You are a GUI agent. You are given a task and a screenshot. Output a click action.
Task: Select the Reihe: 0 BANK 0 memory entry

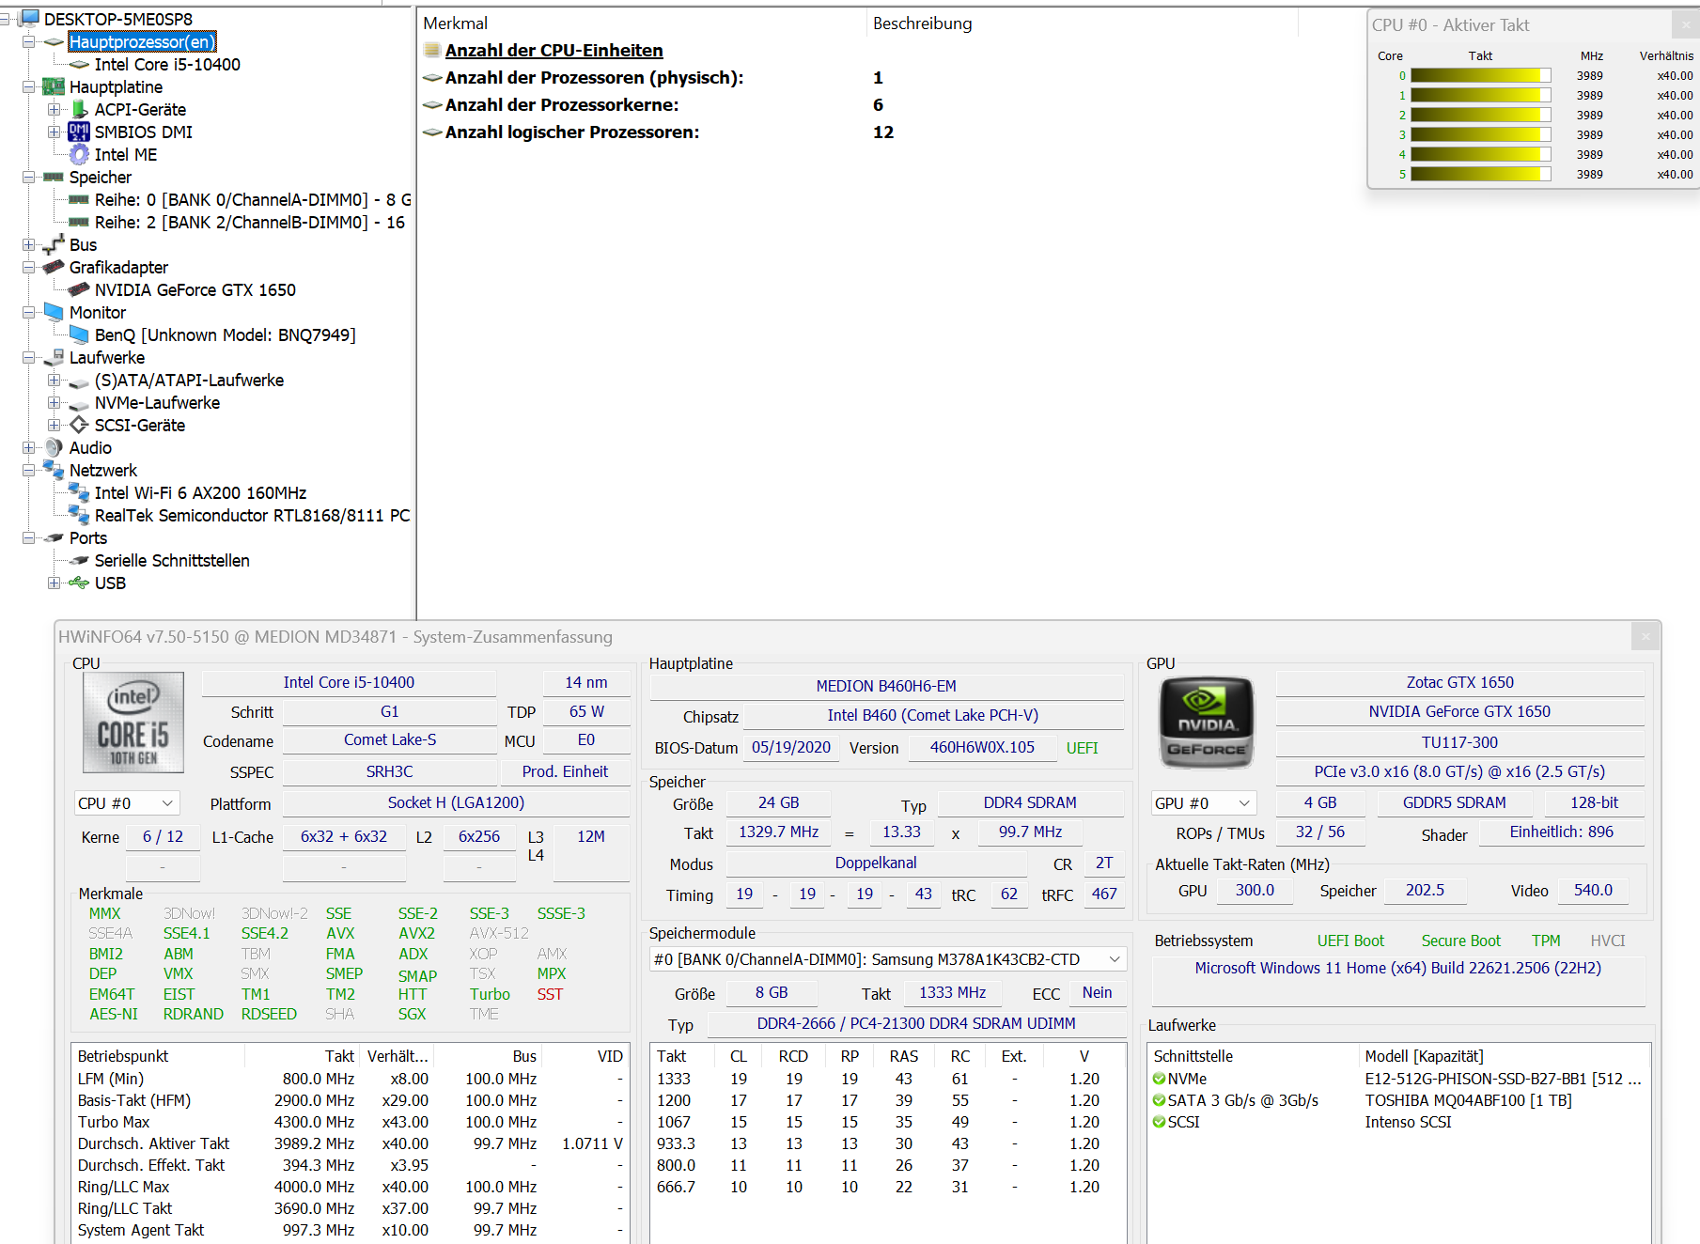click(253, 200)
